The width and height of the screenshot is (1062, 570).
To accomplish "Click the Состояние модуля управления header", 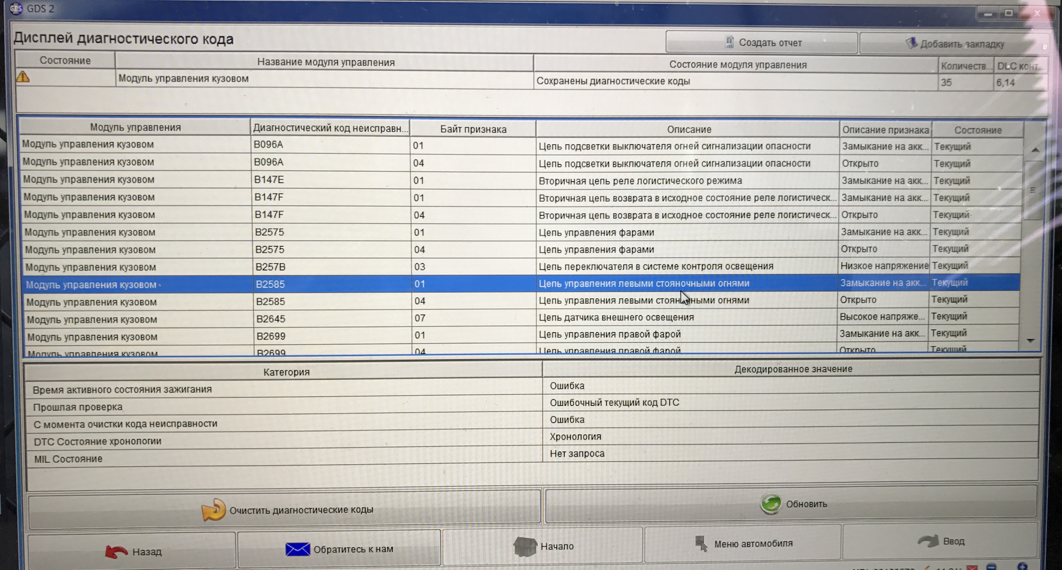I will pos(737,65).
